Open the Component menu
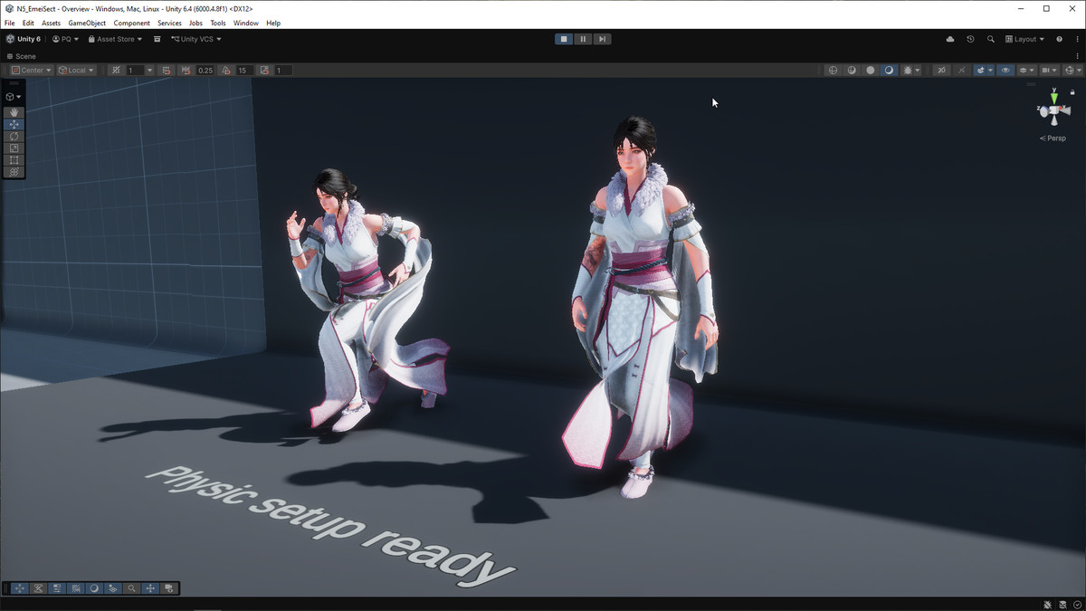Viewport: 1086px width, 611px height. (x=132, y=23)
